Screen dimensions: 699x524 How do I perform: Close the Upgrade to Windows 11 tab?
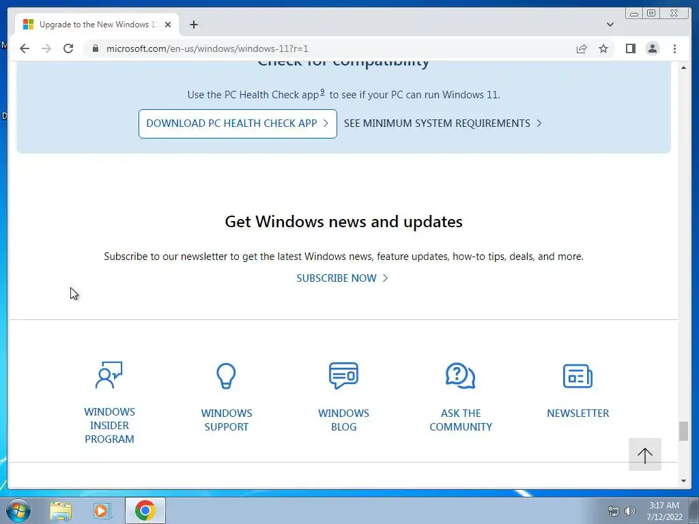pos(168,25)
